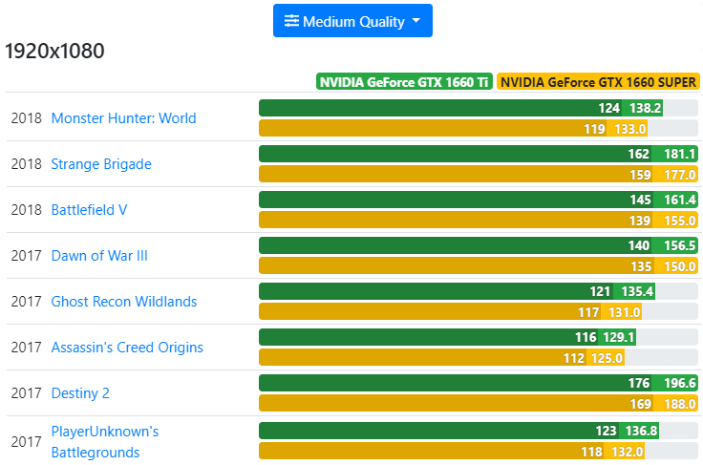This screenshot has width=703, height=465.
Task: Click the year 2017 beside Ghost Recon Wildlands
Action: (26, 302)
